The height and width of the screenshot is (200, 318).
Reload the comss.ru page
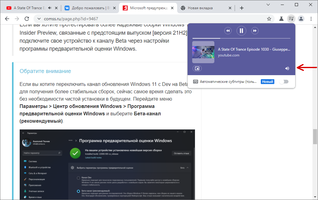coord(27,18)
